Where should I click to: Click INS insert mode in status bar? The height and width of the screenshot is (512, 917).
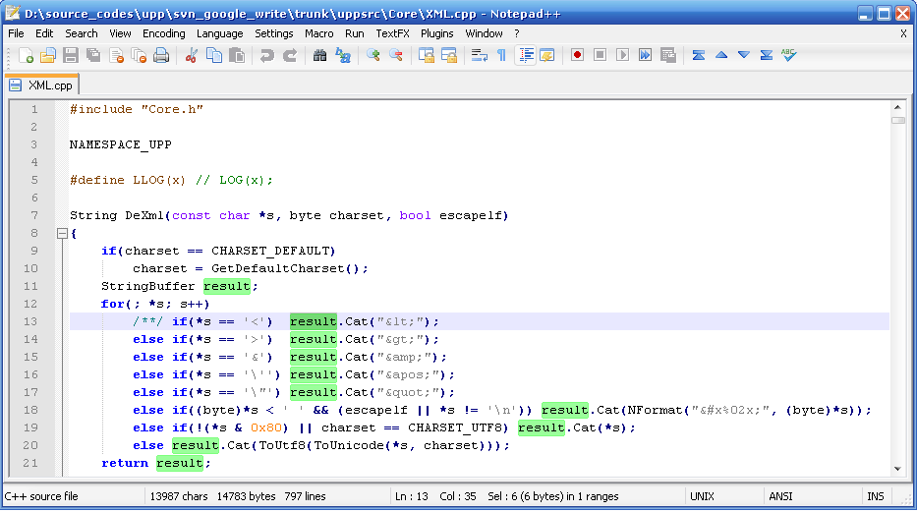875,497
